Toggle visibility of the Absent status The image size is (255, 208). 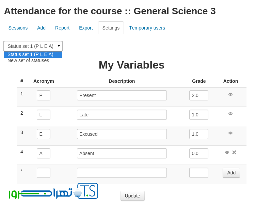click(227, 152)
